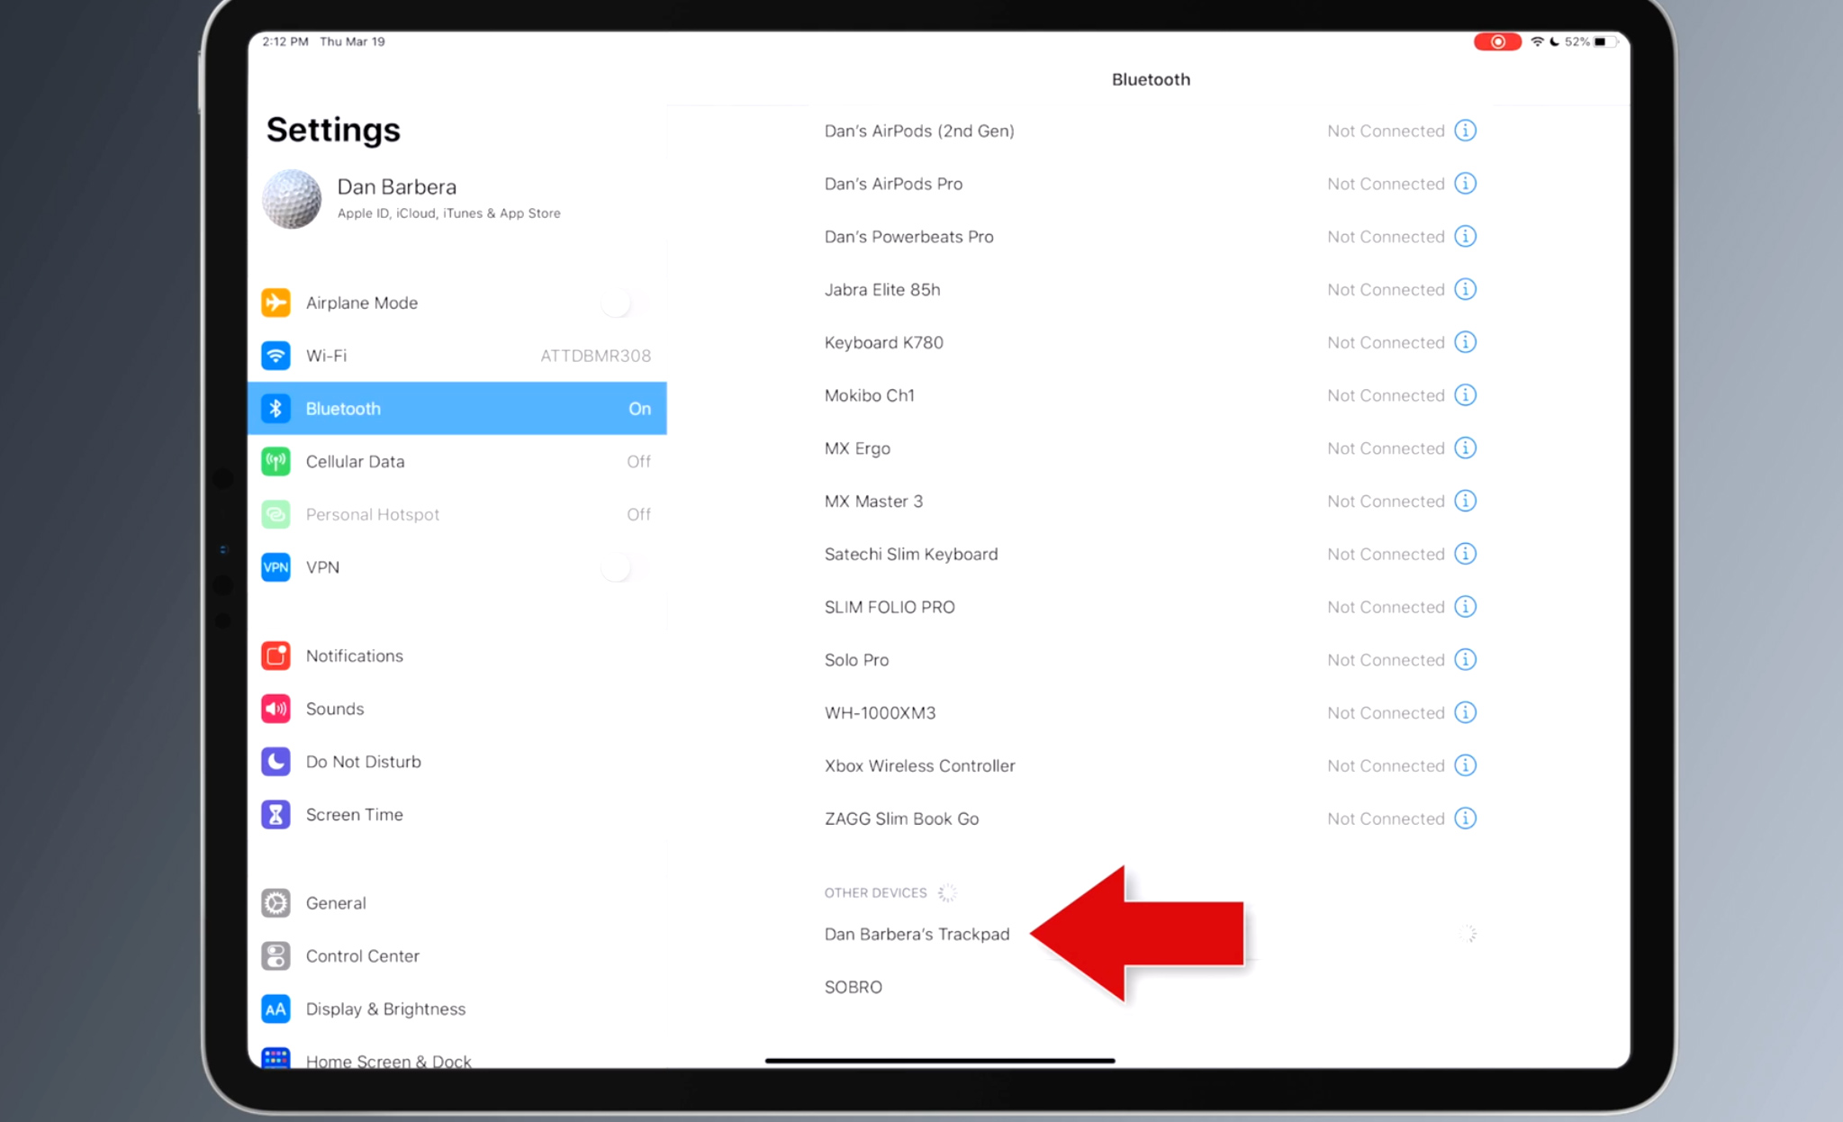Tap the Cellular Data icon

pos(278,461)
